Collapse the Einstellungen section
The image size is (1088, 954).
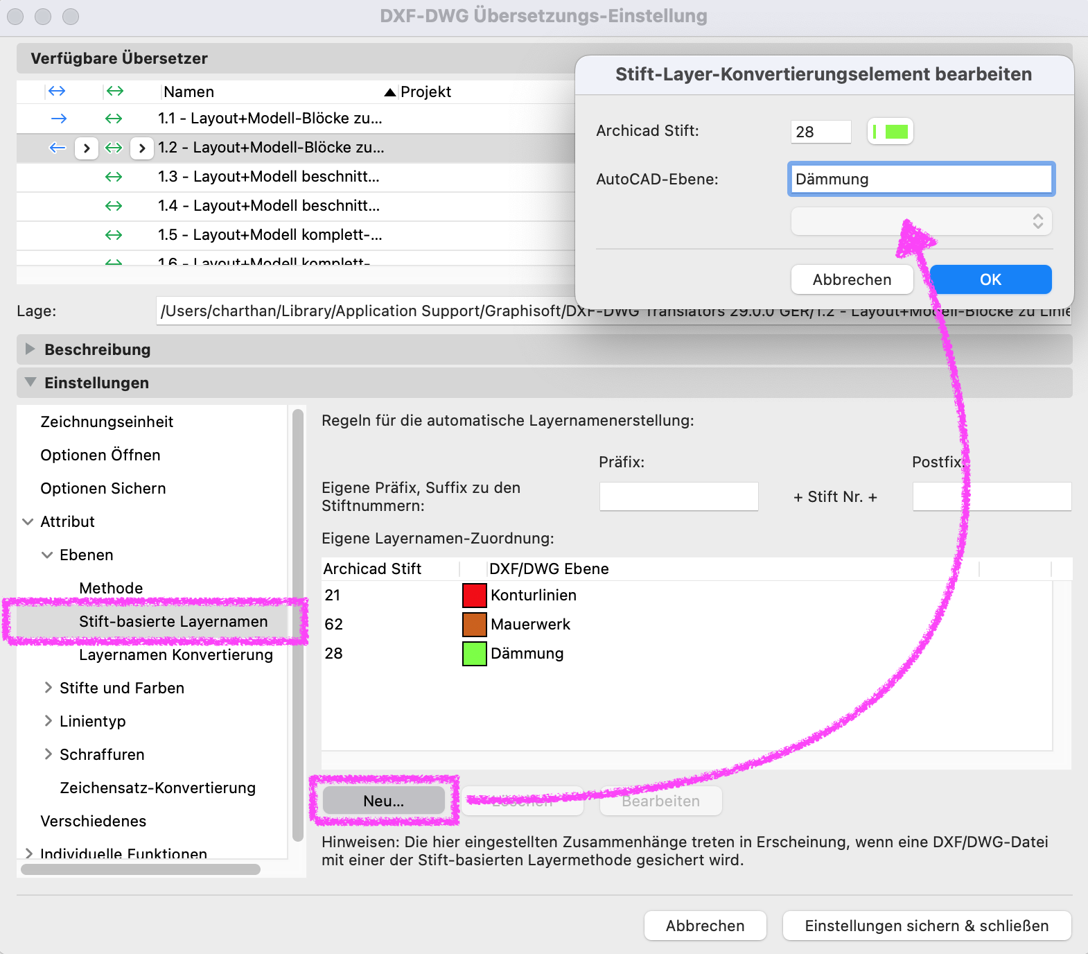click(x=30, y=382)
